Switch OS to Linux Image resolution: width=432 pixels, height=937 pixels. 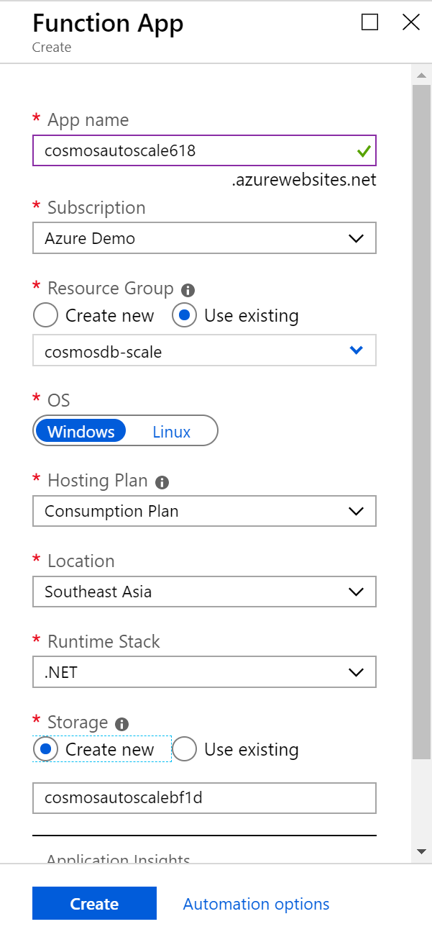click(x=172, y=432)
